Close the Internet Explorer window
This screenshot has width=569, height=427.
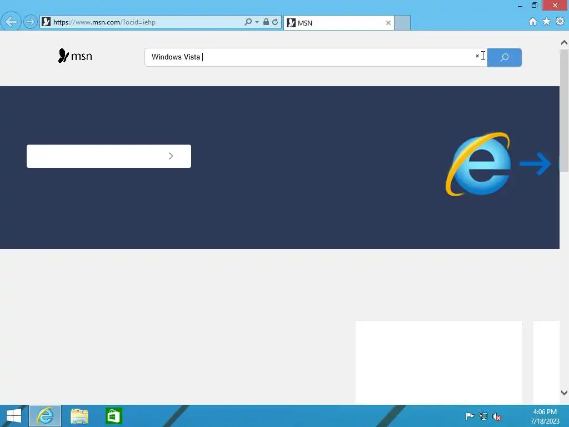tap(555, 5)
